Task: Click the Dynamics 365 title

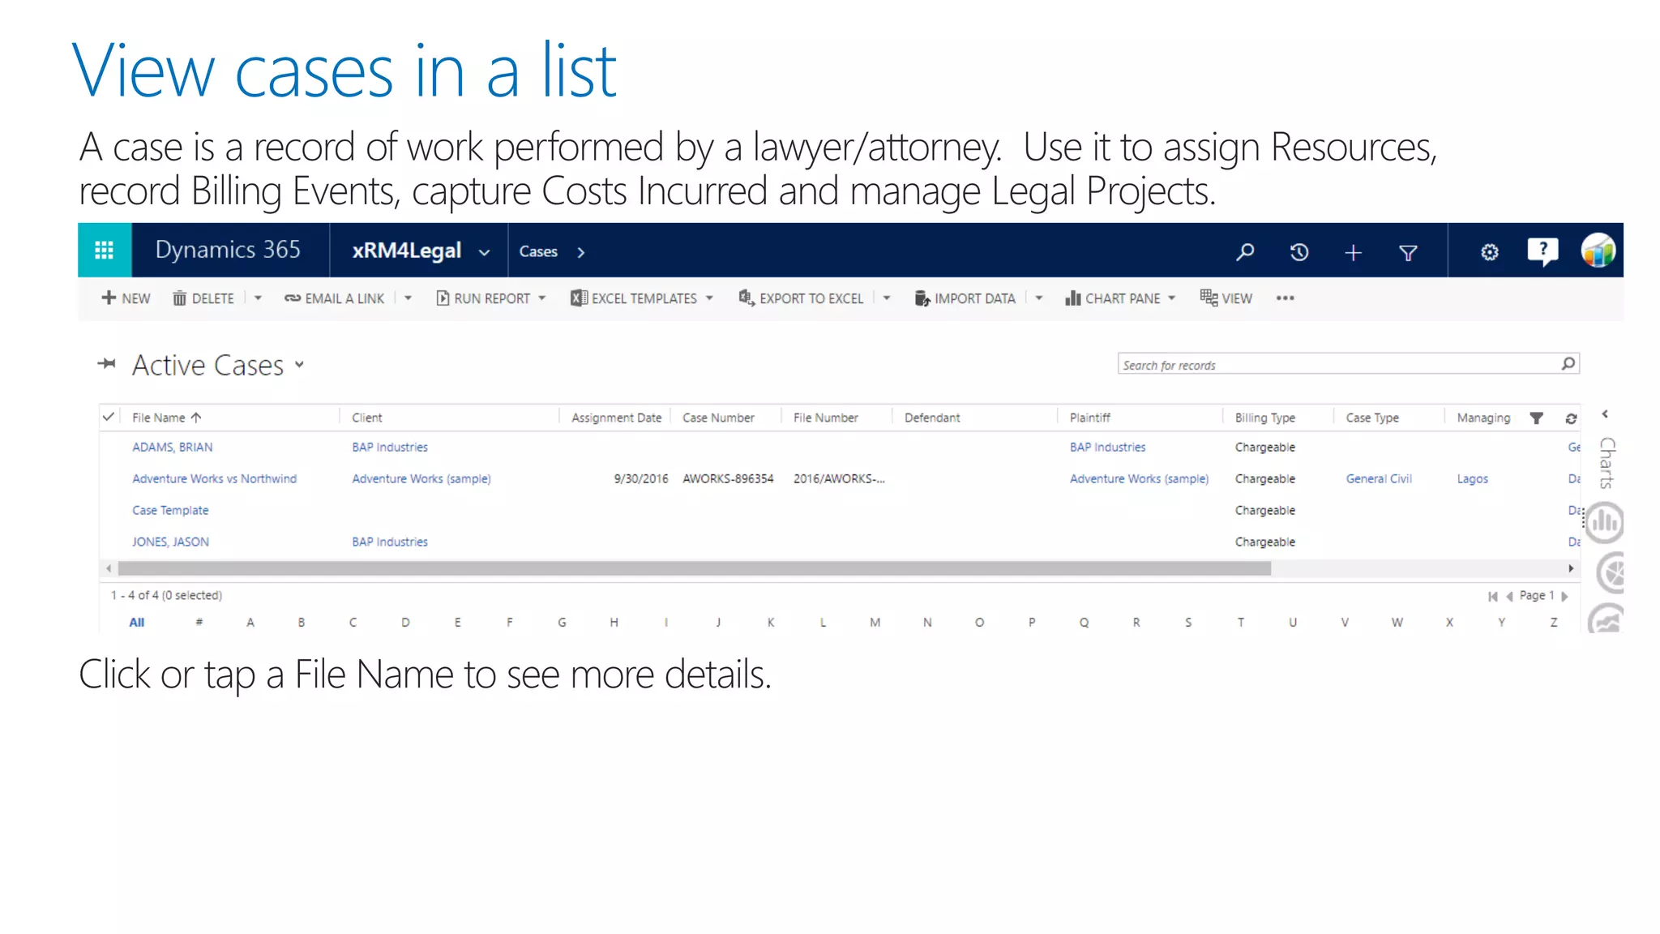Action: (228, 250)
